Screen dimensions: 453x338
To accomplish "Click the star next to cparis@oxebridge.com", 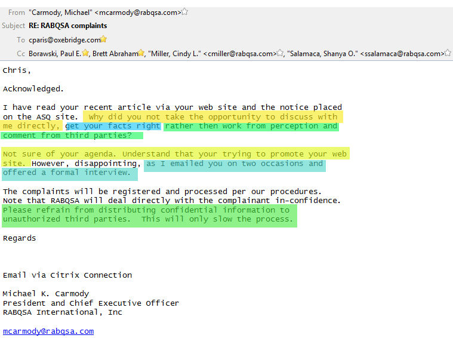I will coord(104,39).
